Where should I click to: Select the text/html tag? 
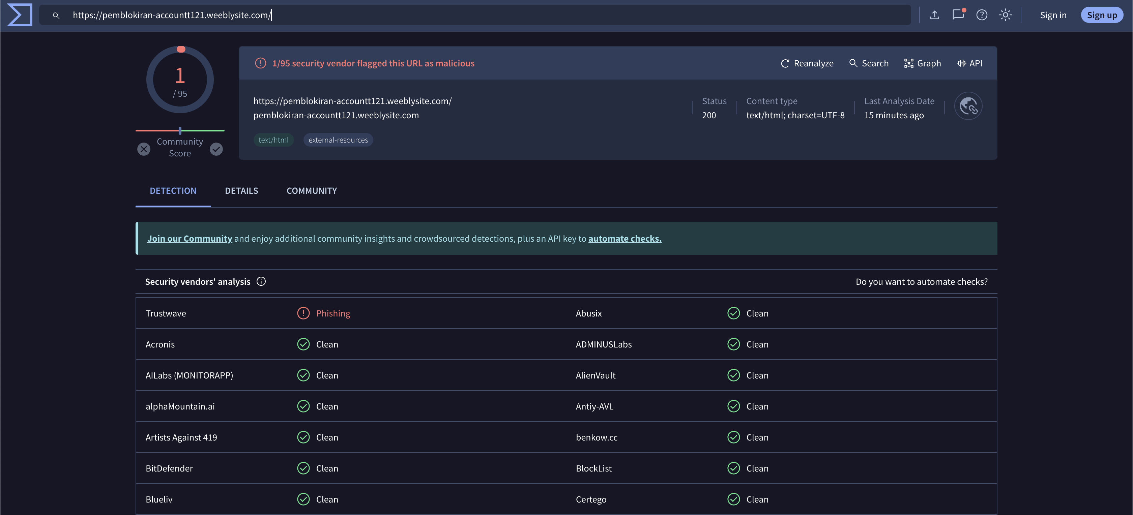click(x=273, y=140)
